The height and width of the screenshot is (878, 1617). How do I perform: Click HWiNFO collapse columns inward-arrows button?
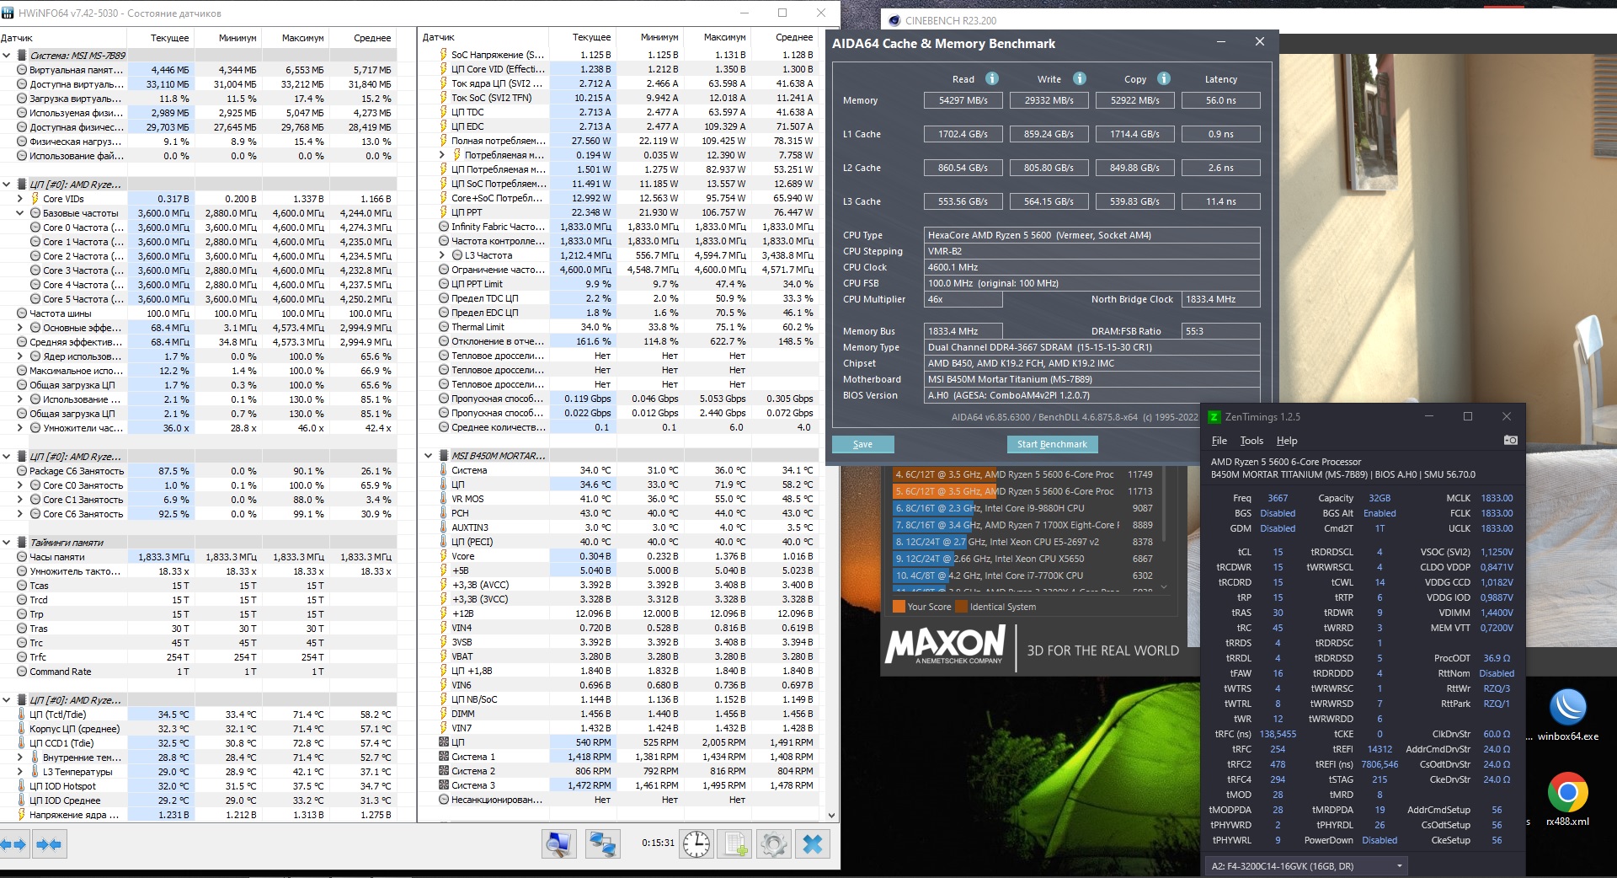49,843
